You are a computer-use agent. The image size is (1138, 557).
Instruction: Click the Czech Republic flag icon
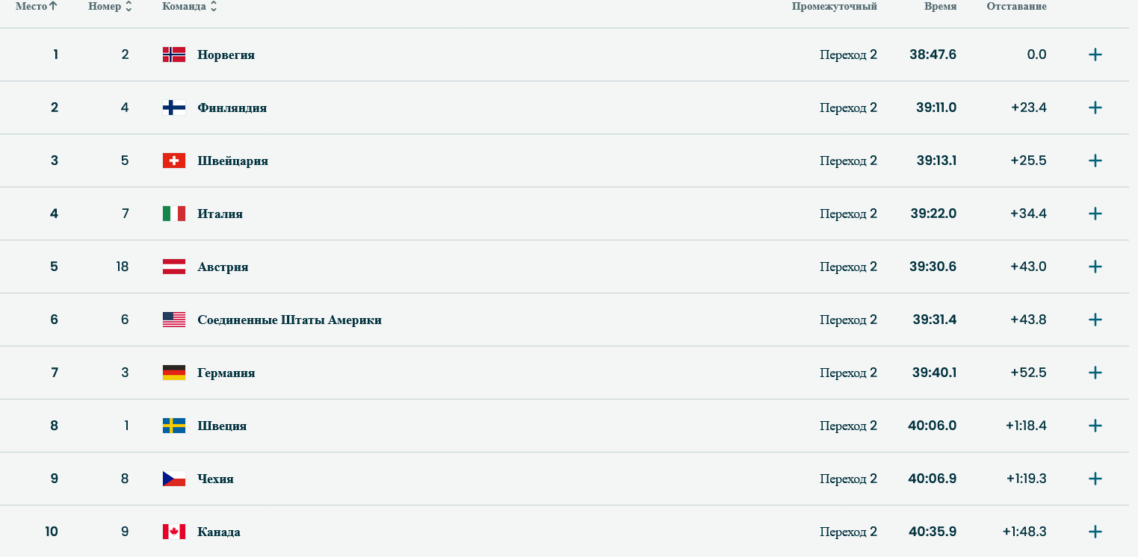(173, 479)
